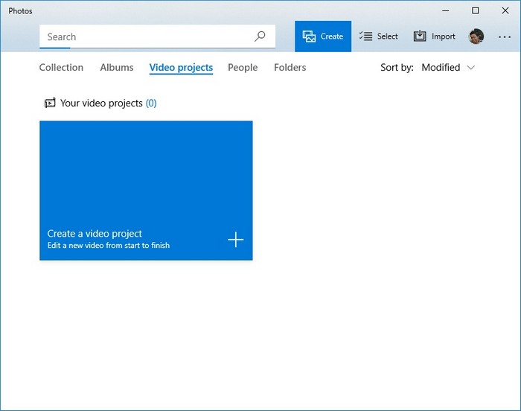Image resolution: width=521 pixels, height=411 pixels.
Task: Click the Select button
Action: (378, 36)
